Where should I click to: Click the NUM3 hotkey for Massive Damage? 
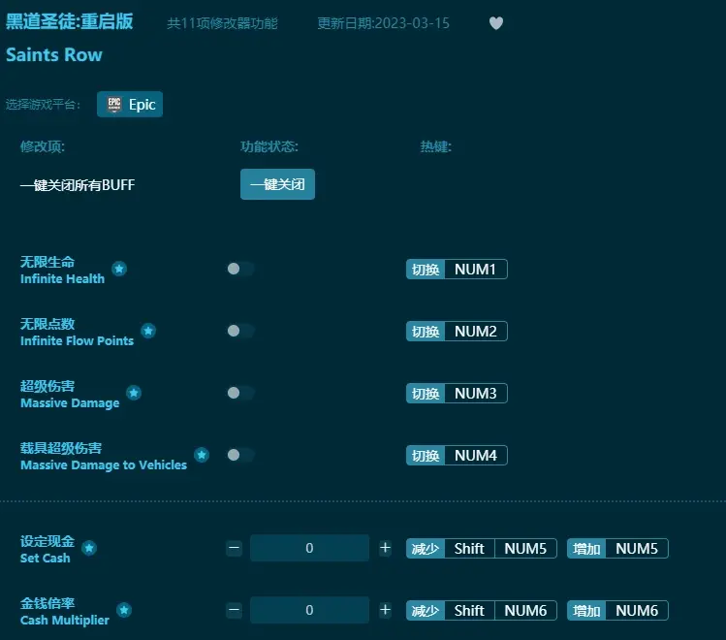476,393
